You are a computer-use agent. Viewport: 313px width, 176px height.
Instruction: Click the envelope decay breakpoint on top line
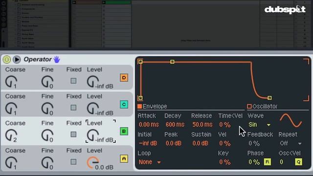click(x=172, y=62)
